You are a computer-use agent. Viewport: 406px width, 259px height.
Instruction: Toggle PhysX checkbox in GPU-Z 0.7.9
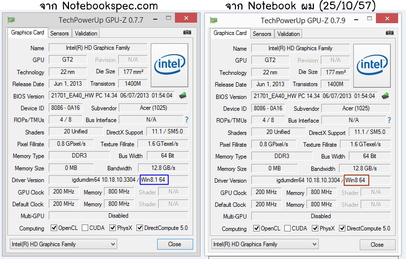315,228
